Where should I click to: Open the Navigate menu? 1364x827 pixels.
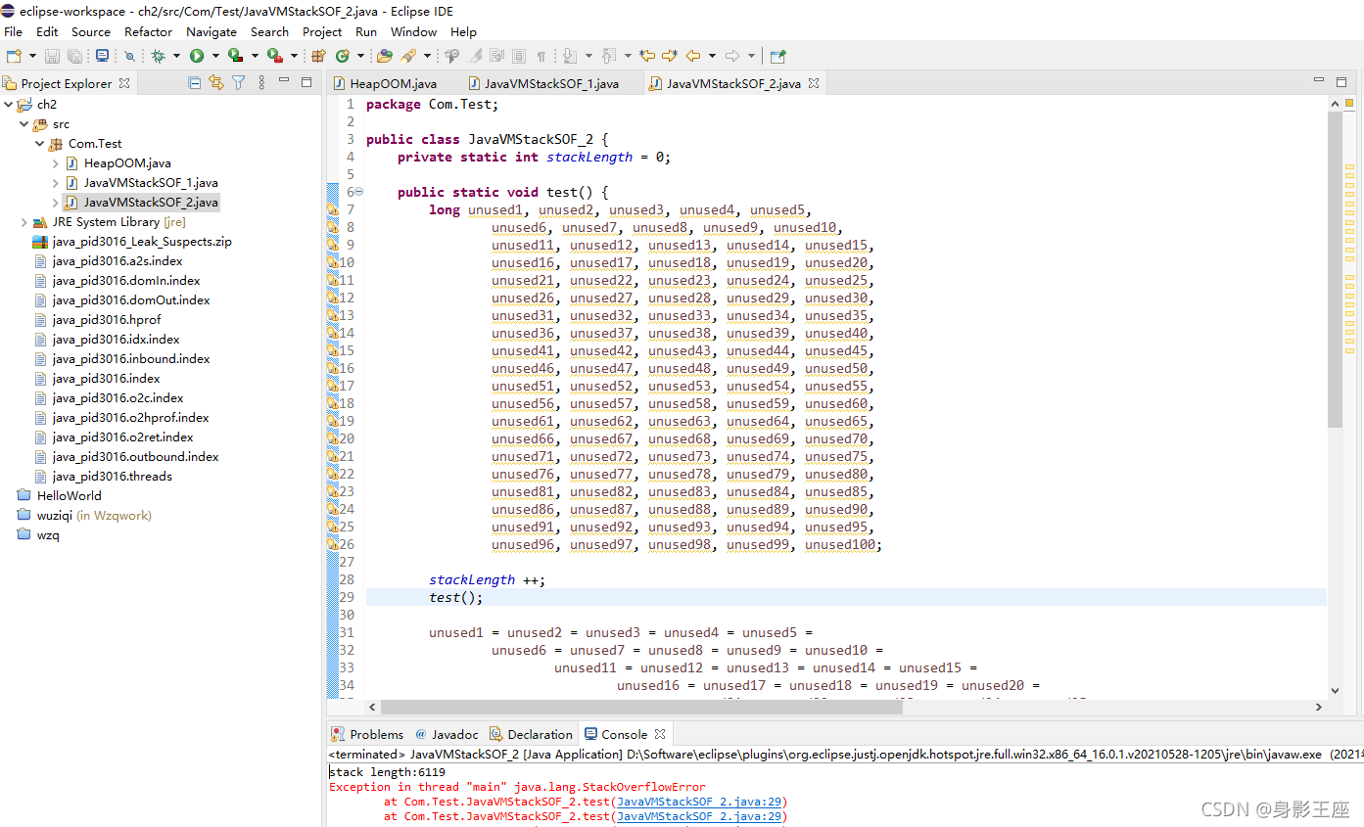[x=212, y=31]
